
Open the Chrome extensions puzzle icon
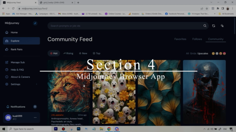coord(218,8)
